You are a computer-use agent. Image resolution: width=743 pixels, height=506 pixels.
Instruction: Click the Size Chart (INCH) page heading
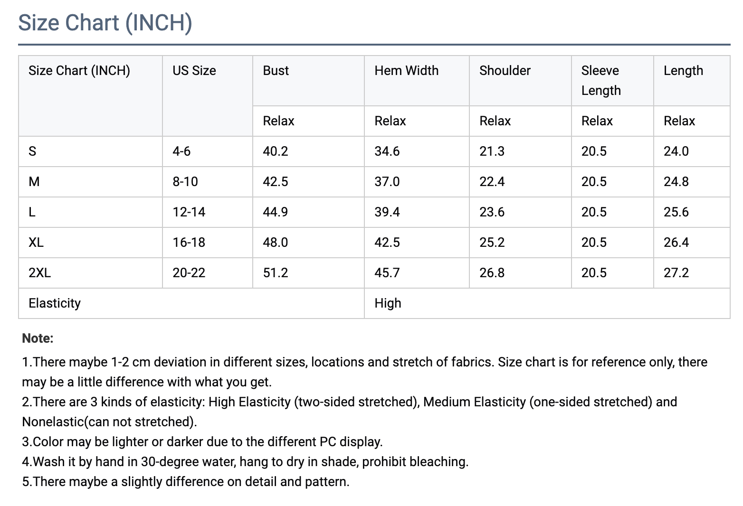click(x=105, y=23)
